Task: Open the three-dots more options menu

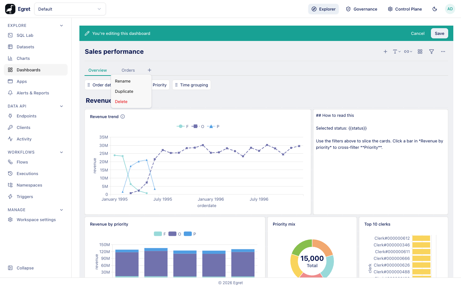Action: click(443, 52)
